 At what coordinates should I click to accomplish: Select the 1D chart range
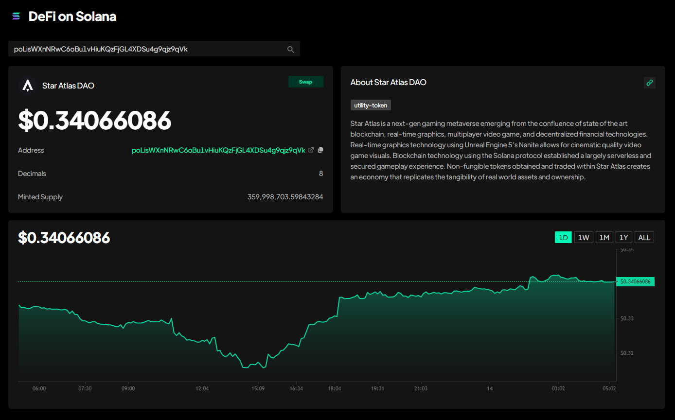pyautogui.click(x=563, y=237)
